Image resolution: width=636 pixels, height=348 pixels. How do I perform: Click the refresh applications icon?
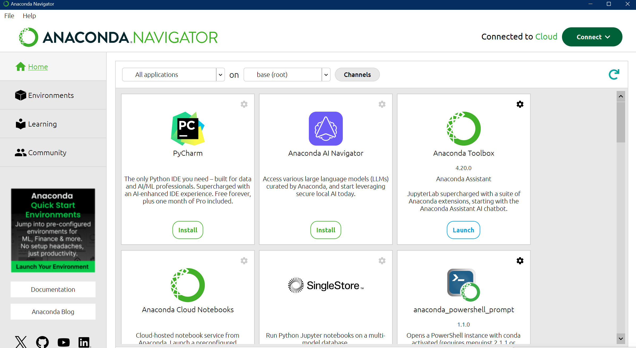pyautogui.click(x=614, y=75)
